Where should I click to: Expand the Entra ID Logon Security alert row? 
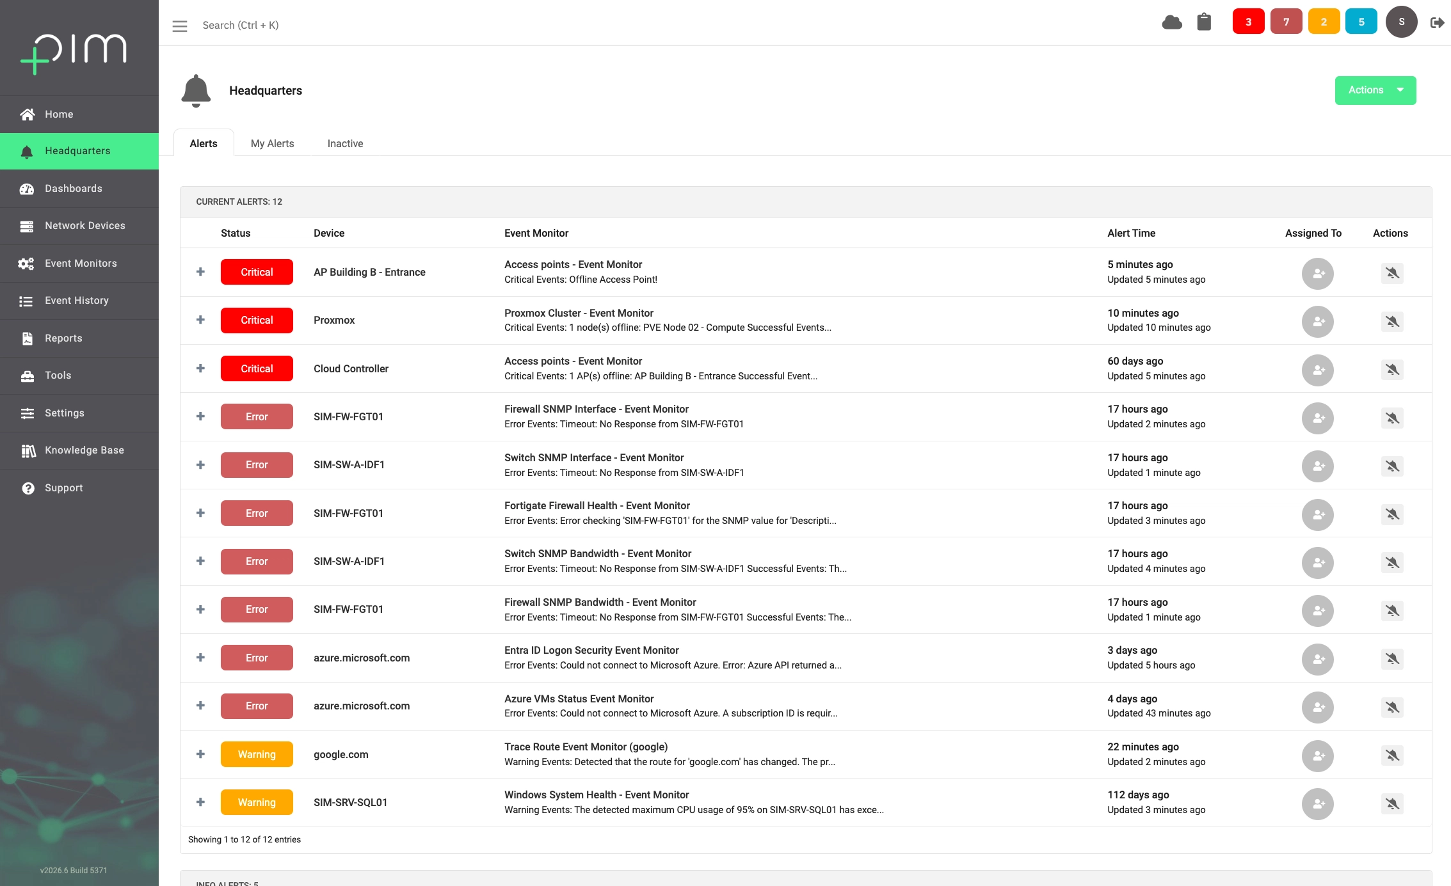(200, 658)
